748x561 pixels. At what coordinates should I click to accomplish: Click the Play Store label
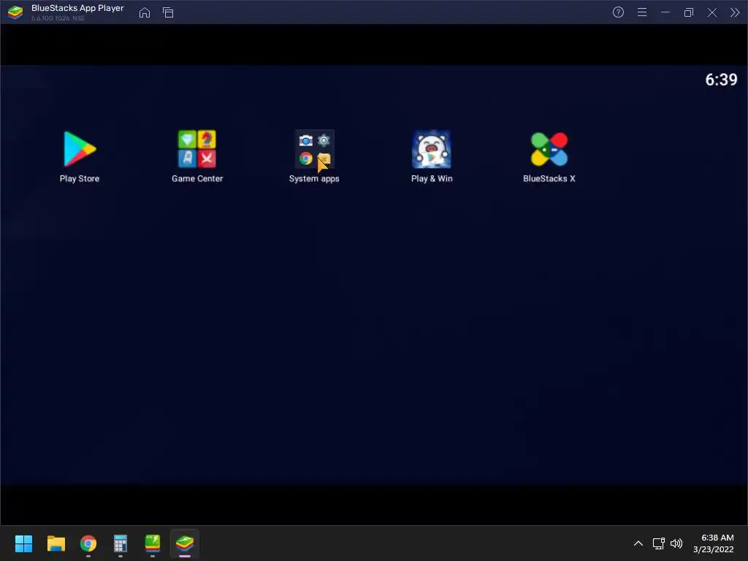click(x=80, y=178)
